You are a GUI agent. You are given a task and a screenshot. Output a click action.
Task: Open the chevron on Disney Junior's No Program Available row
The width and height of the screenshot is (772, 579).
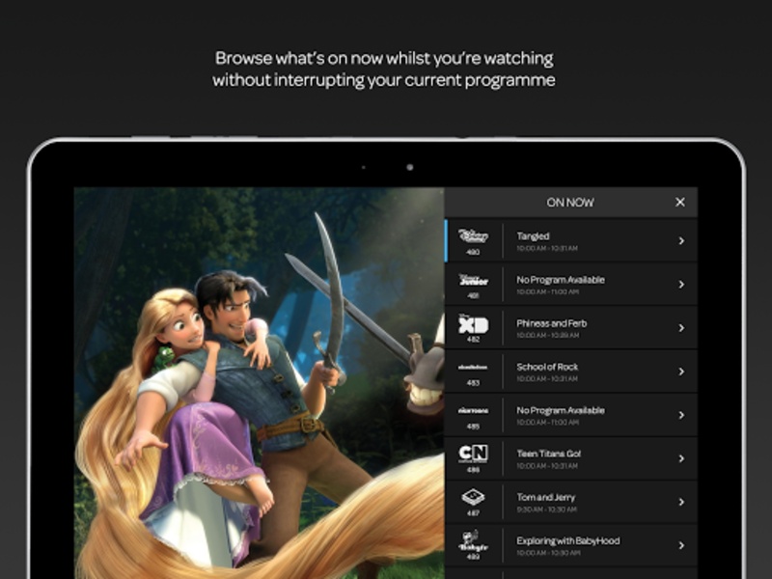point(681,285)
